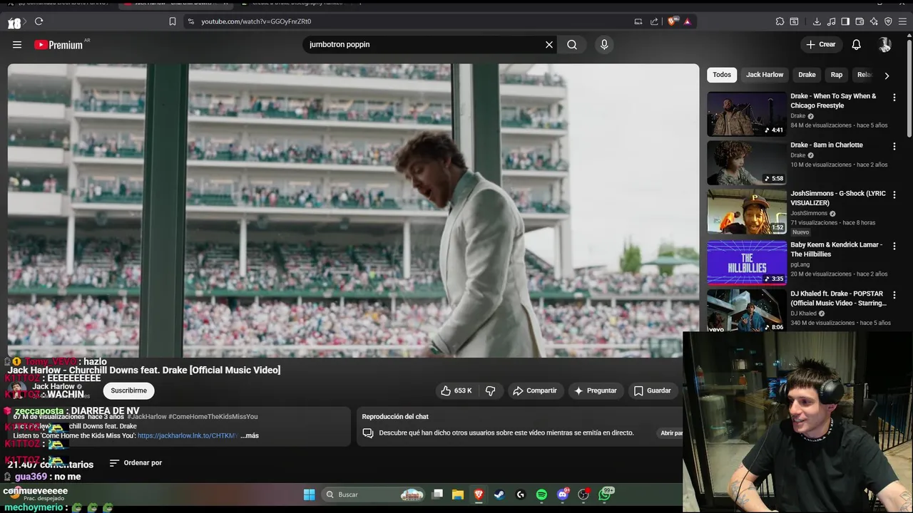Open Task View in the taskbar
The height and width of the screenshot is (513, 913).
438,494
